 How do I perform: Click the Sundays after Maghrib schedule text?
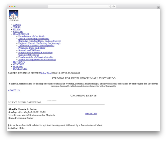[x=27, y=112]
